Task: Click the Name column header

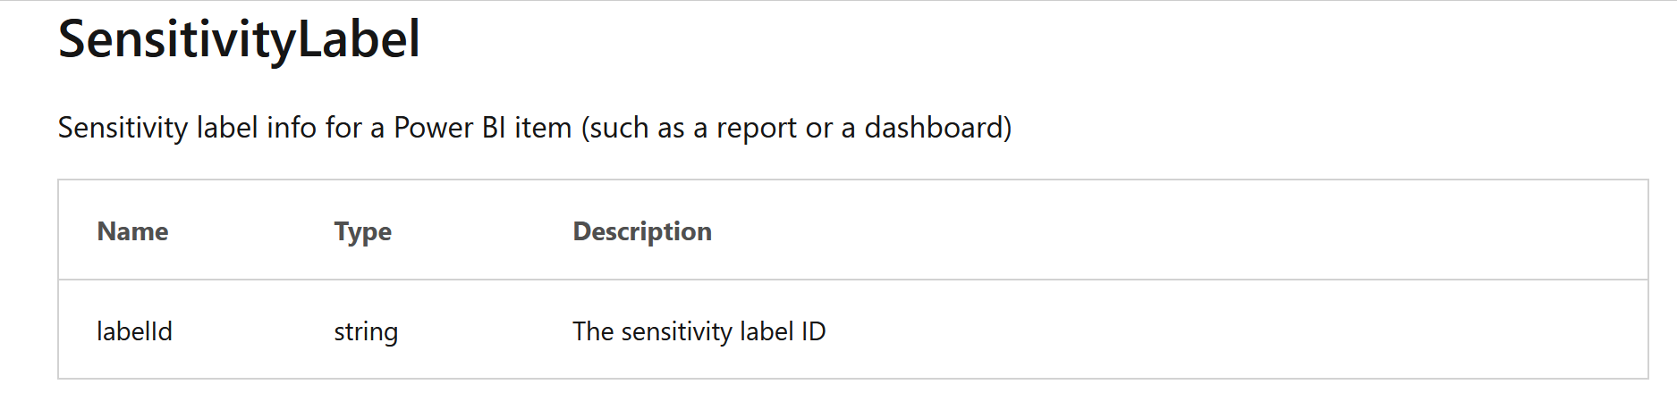Action: click(132, 231)
